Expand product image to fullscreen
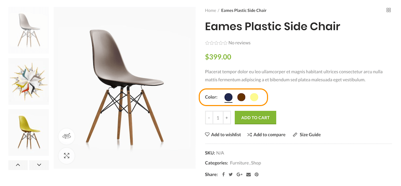The image size is (401, 186). tap(66, 156)
